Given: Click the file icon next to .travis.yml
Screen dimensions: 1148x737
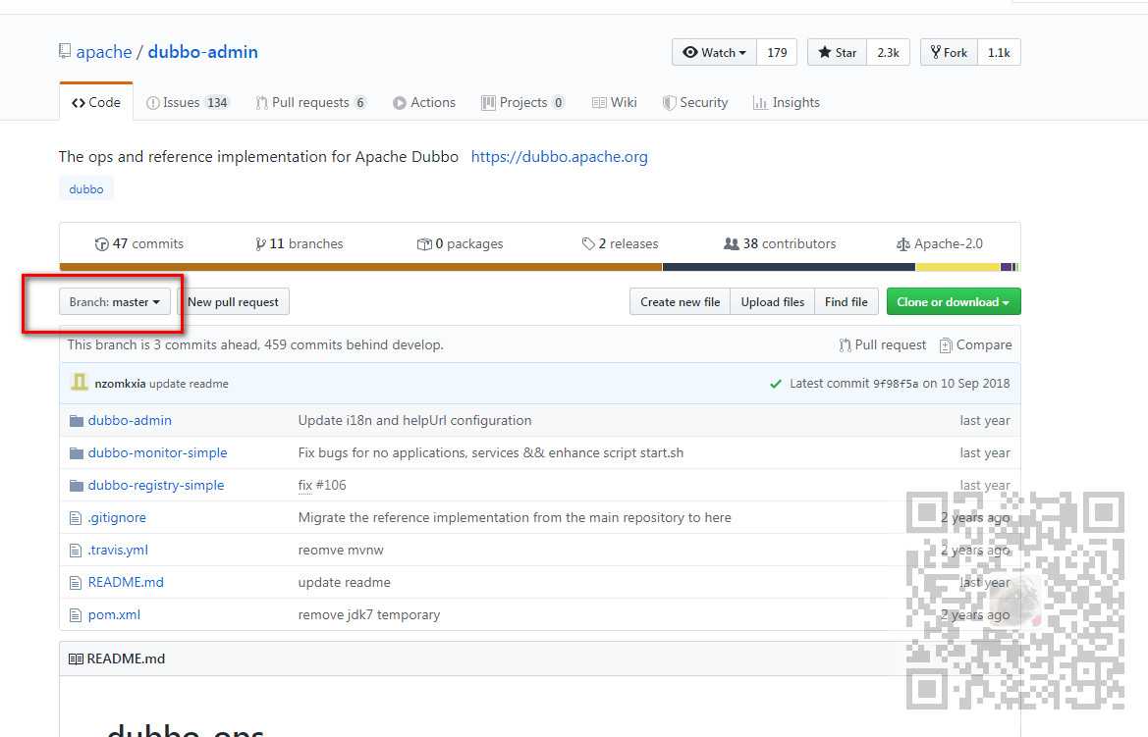Looking at the screenshot, I should pyautogui.click(x=76, y=551).
